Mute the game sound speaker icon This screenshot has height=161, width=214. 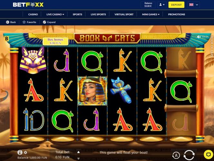coord(199,37)
